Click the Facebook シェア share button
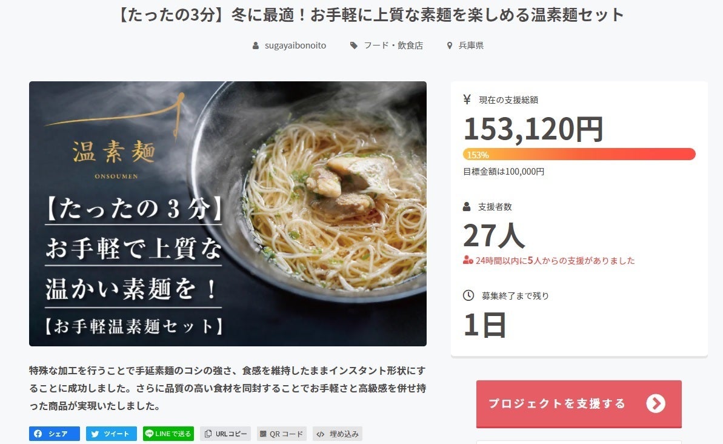This screenshot has height=444, width=723. (x=55, y=434)
